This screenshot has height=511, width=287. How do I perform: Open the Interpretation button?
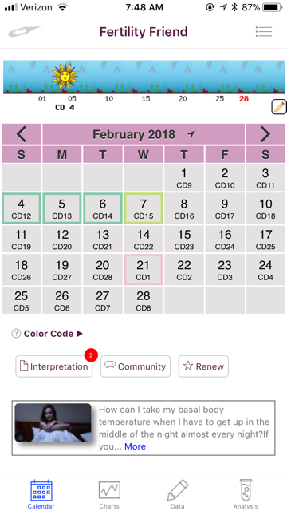tap(54, 366)
